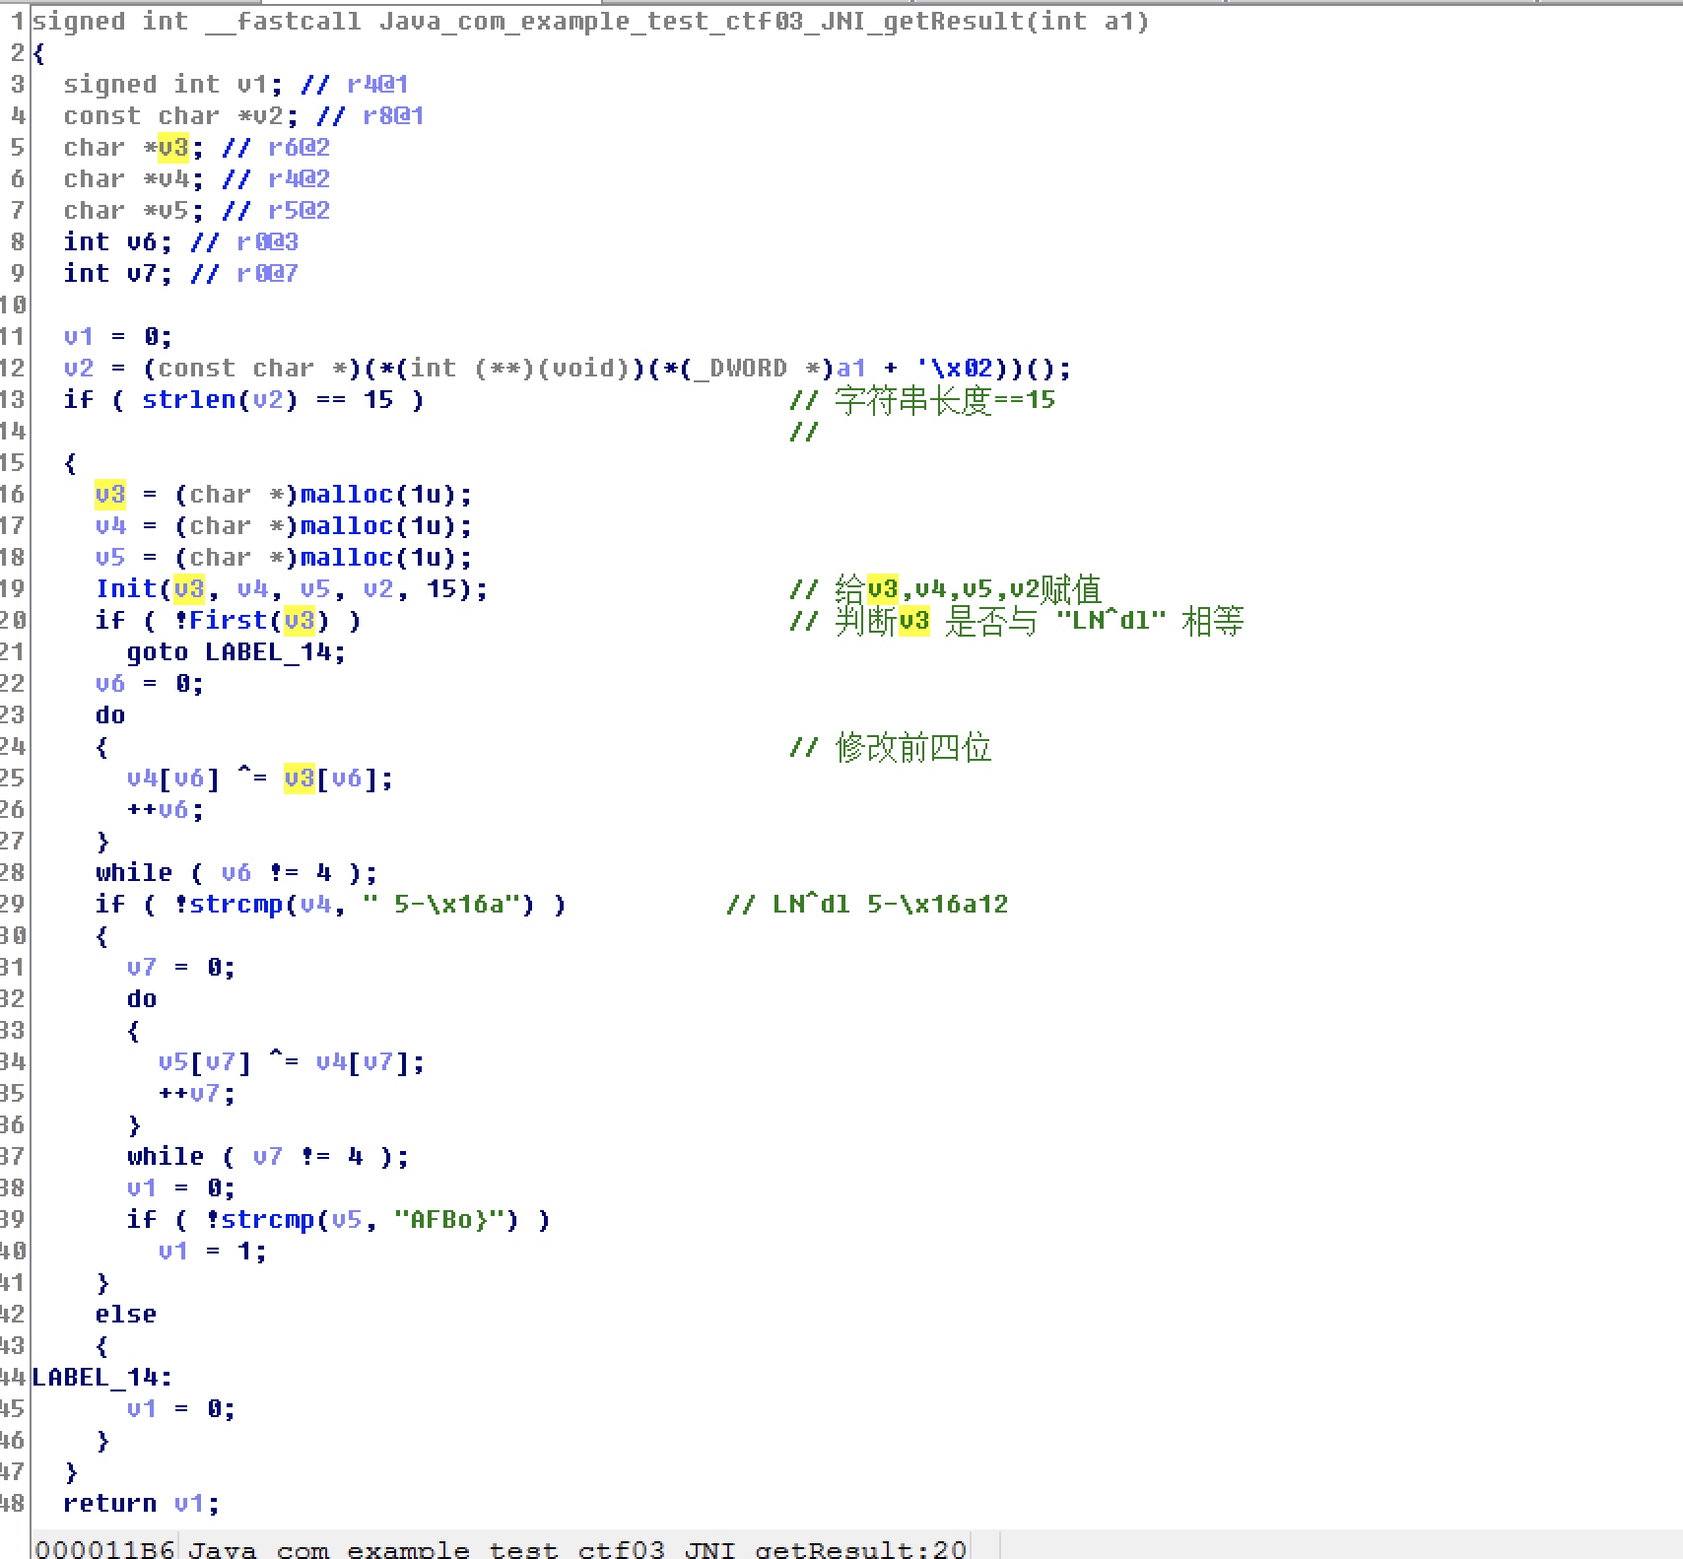Click the _DWORD cast on line 12

[748, 369]
